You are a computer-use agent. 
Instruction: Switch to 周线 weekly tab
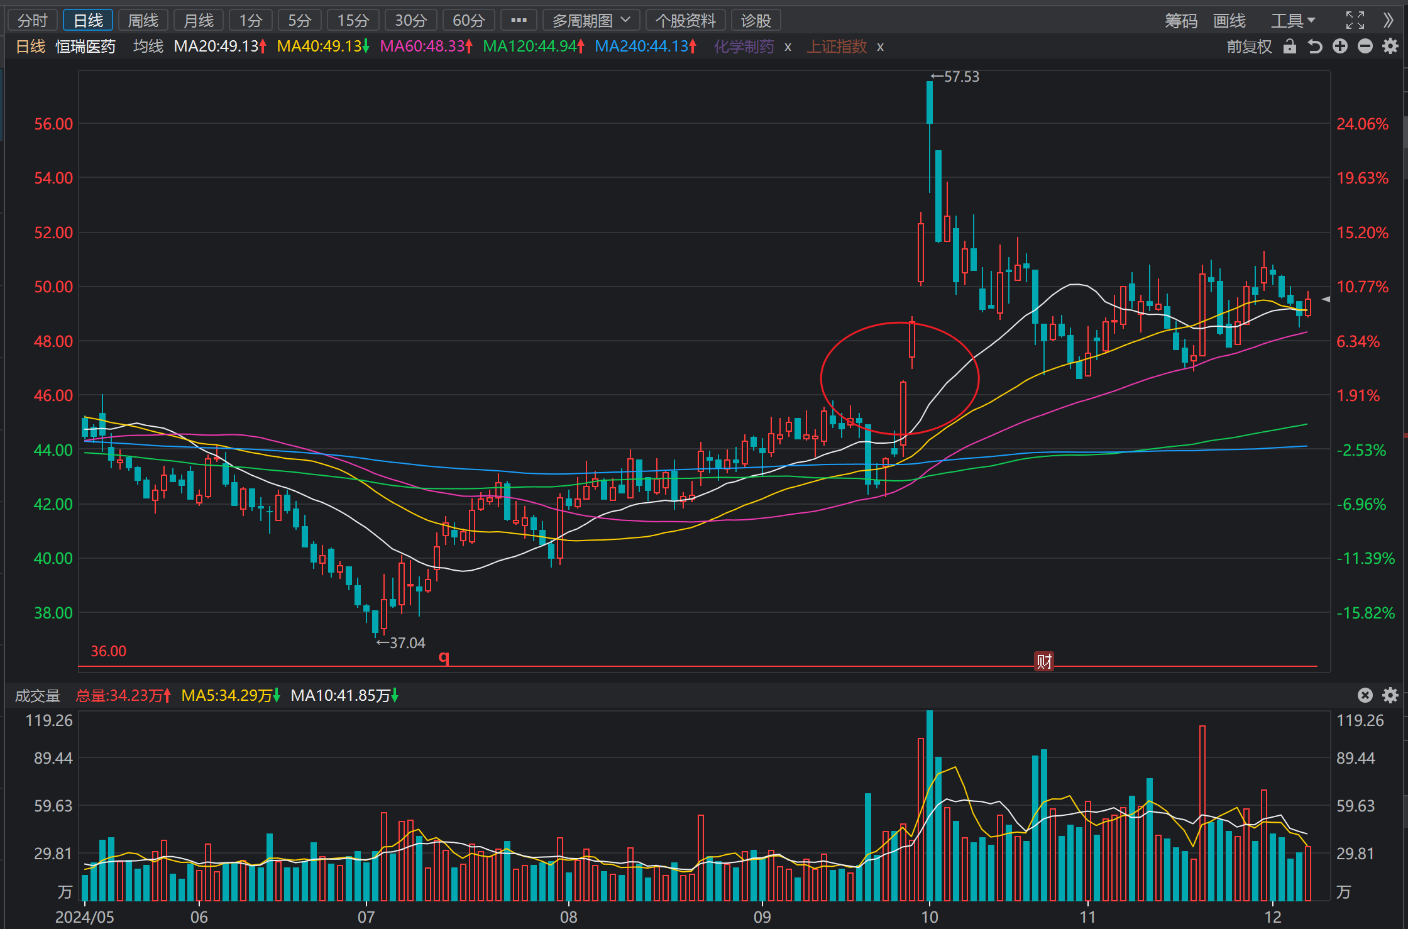143,21
